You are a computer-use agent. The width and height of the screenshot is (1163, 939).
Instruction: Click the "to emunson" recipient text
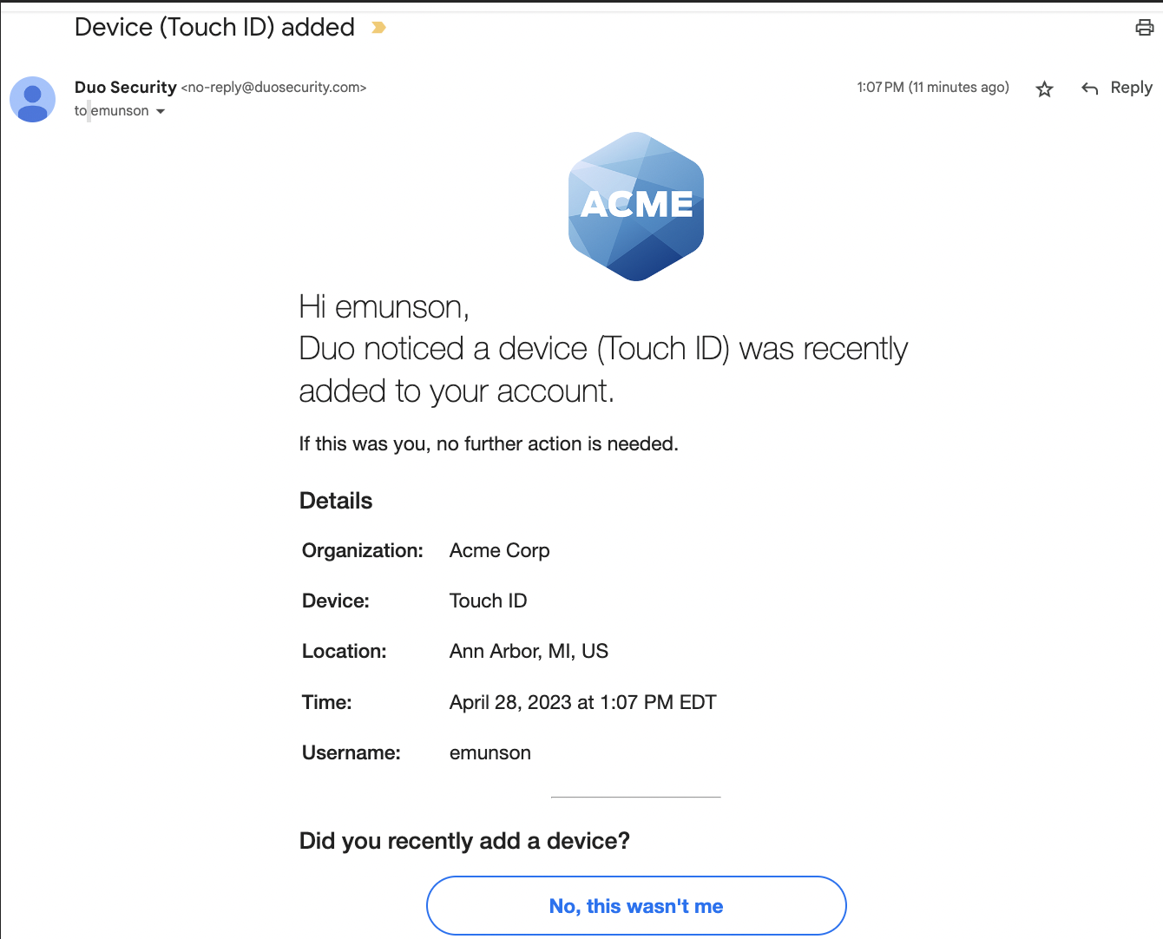[111, 111]
